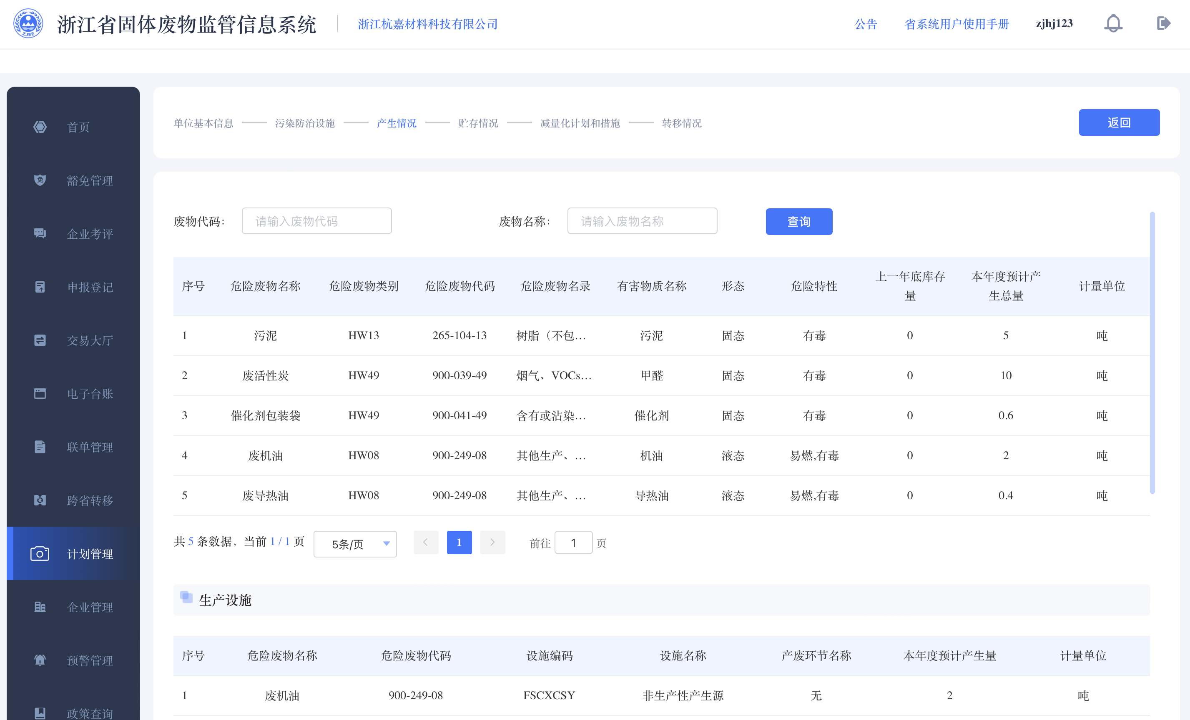Click the 甲醛 hazardous substance cell

tap(652, 375)
